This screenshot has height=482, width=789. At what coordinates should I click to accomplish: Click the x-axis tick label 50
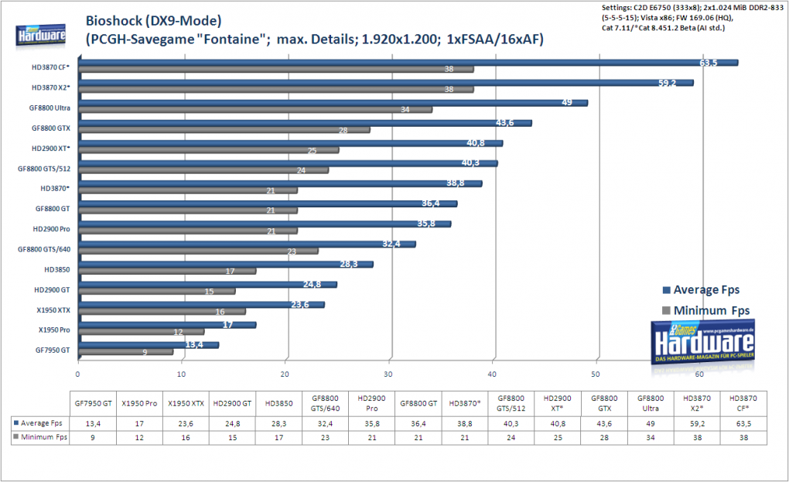(x=596, y=374)
